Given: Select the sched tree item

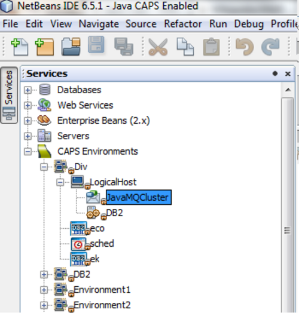Looking at the screenshot, I should coord(102,244).
